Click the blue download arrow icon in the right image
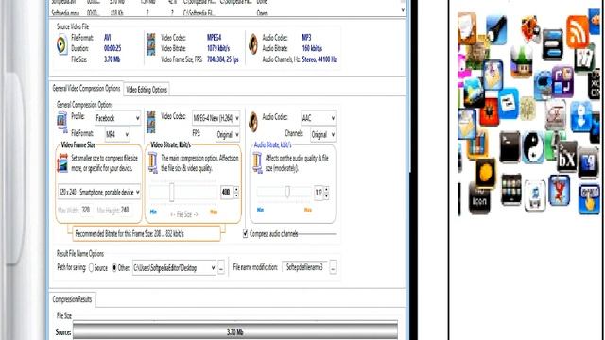This screenshot has height=340, width=605. pyautogui.click(x=581, y=117)
